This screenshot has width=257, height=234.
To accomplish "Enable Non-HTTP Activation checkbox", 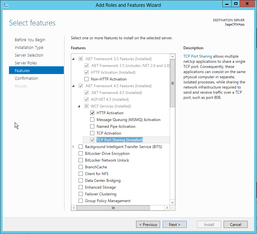I will point(86,79).
